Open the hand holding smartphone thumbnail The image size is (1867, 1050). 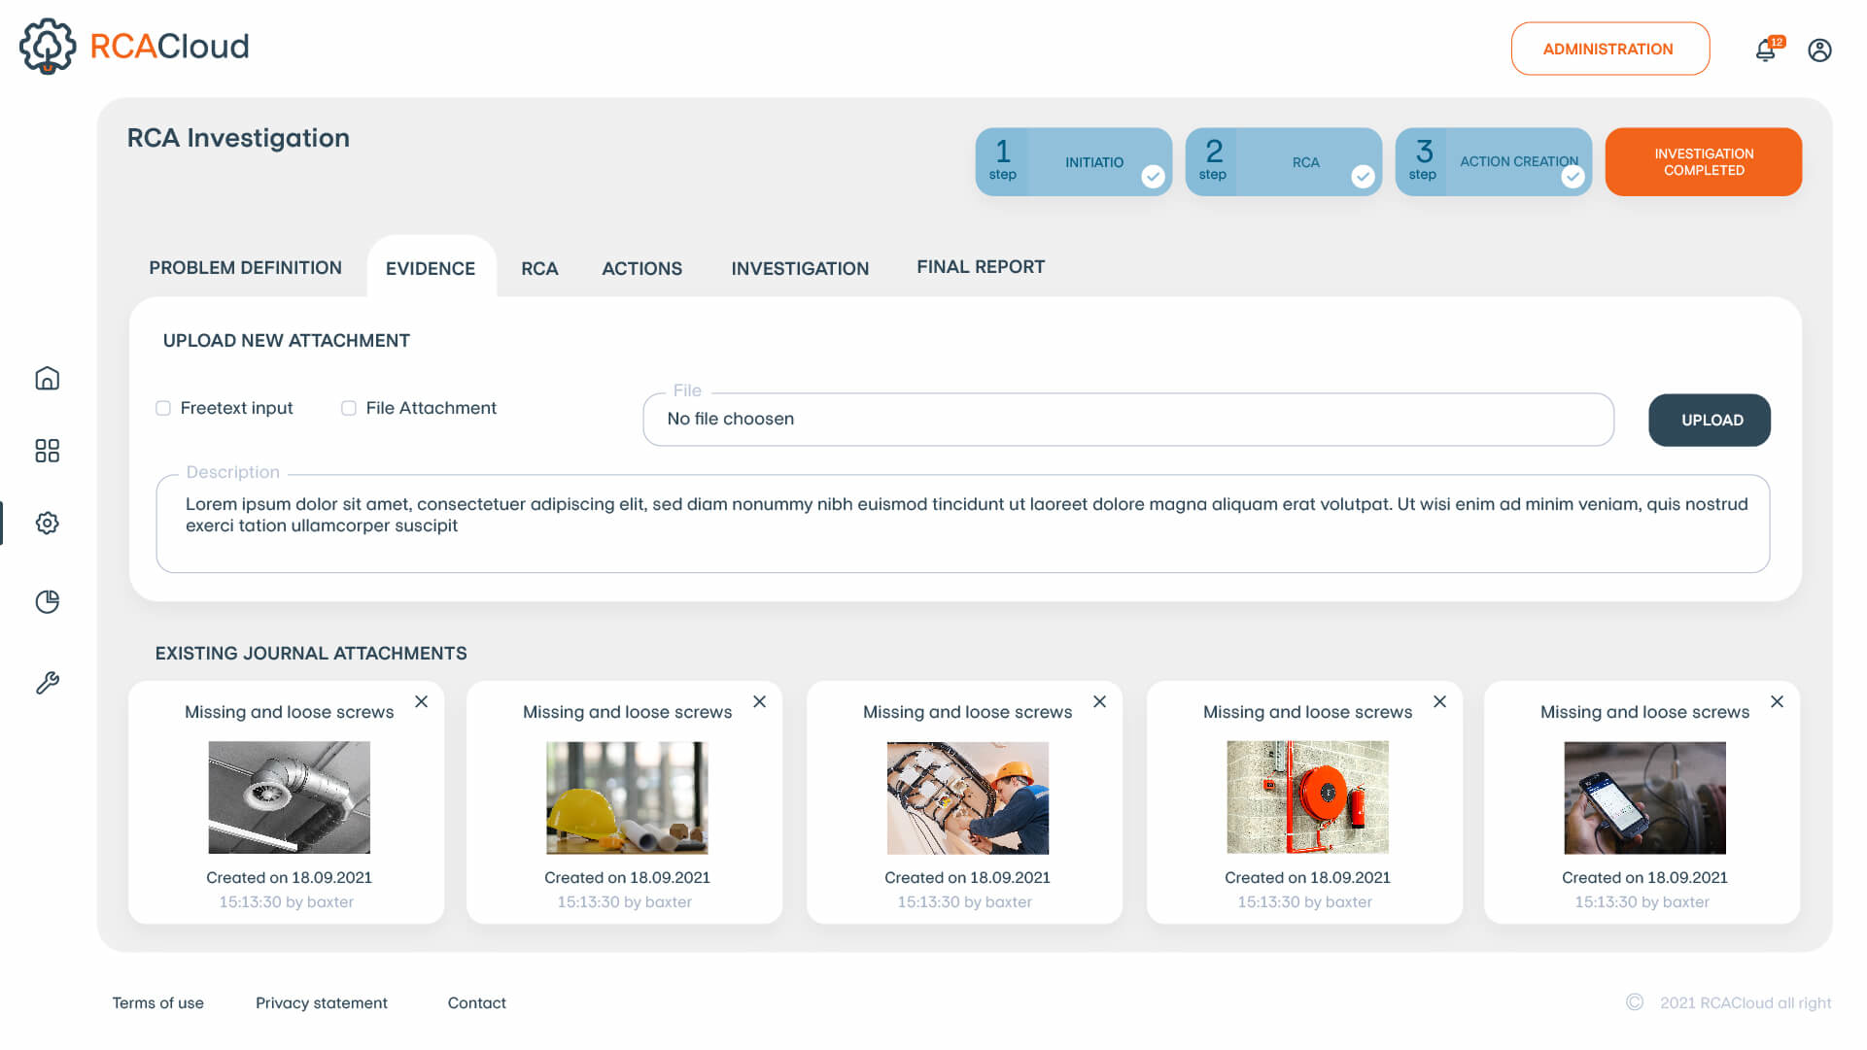1645,797
